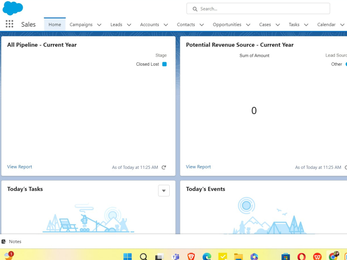Open the App Launcher grid
Image resolution: width=347 pixels, height=260 pixels.
click(x=9, y=24)
